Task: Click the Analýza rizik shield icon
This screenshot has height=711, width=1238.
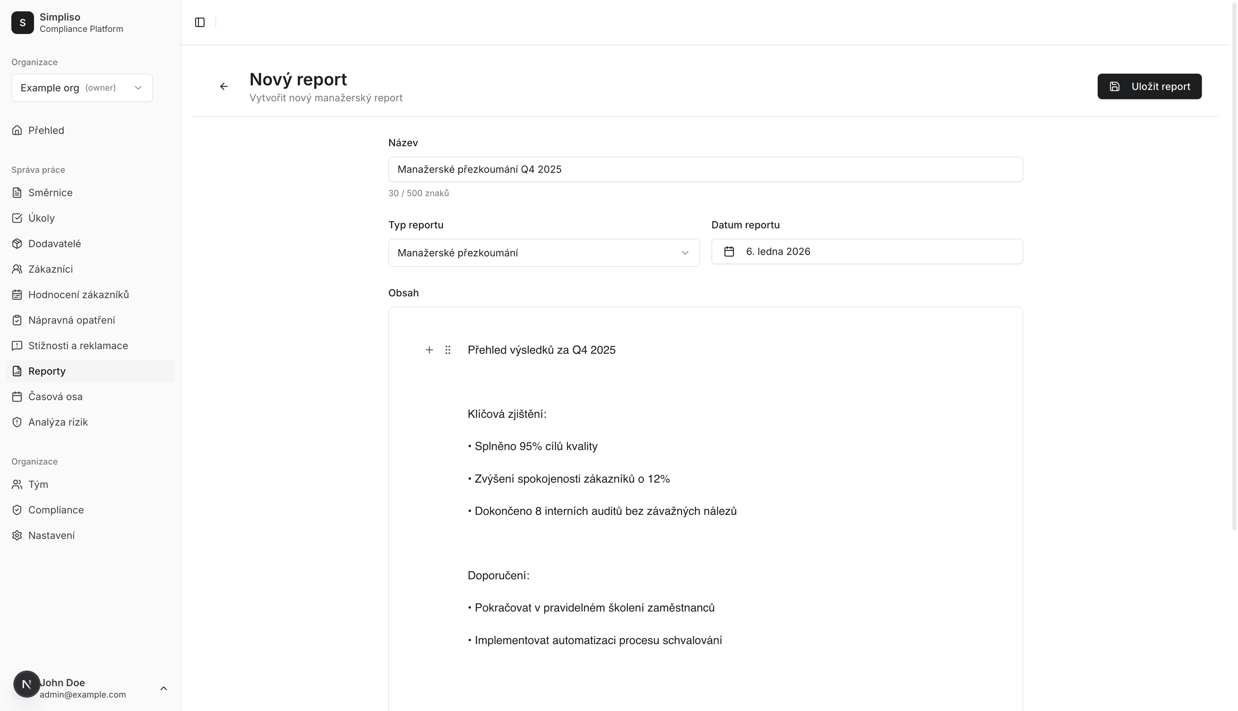Action: [x=17, y=422]
